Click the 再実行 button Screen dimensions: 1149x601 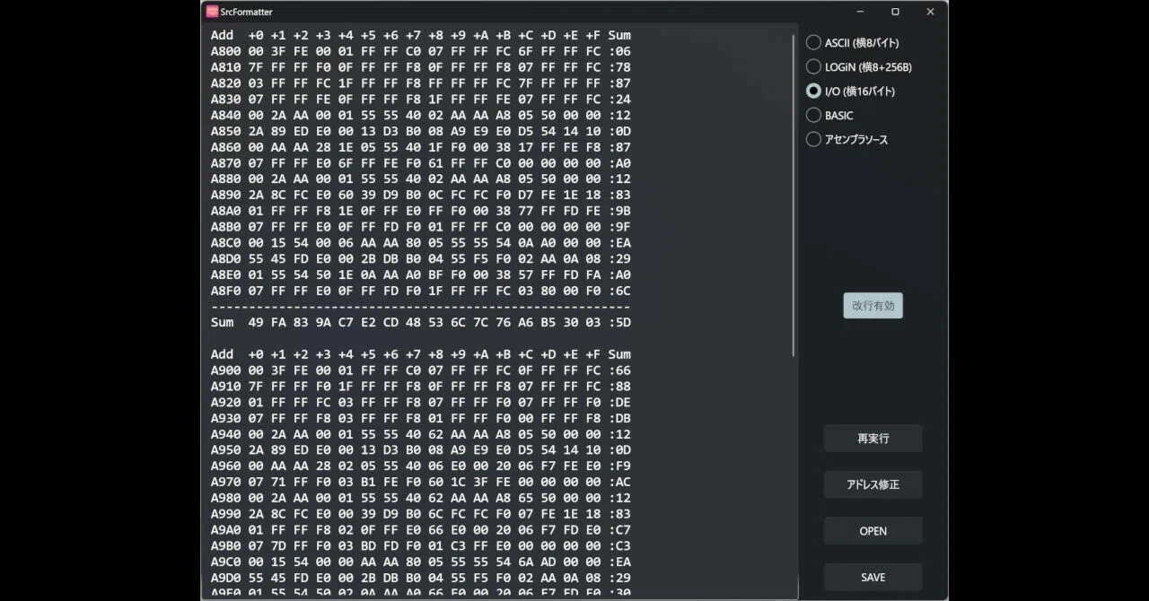(873, 439)
